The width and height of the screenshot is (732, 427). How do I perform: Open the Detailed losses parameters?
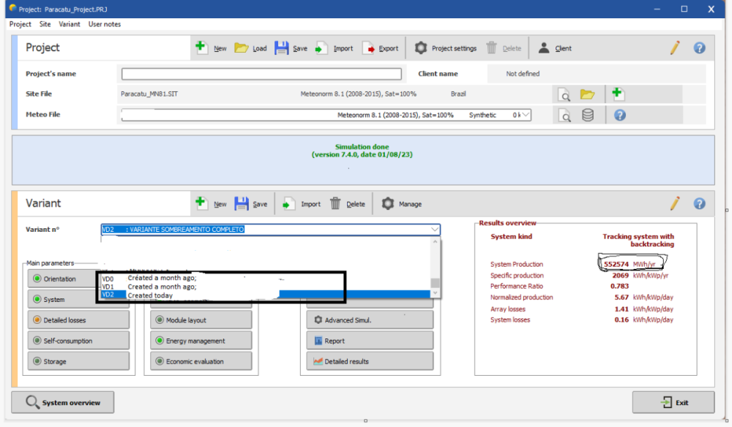[x=78, y=320]
